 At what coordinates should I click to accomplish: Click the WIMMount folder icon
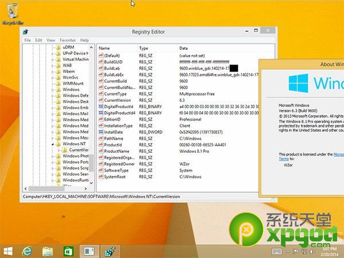pyautogui.click(x=58, y=84)
